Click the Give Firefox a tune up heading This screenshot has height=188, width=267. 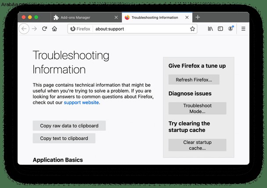tap(197, 66)
